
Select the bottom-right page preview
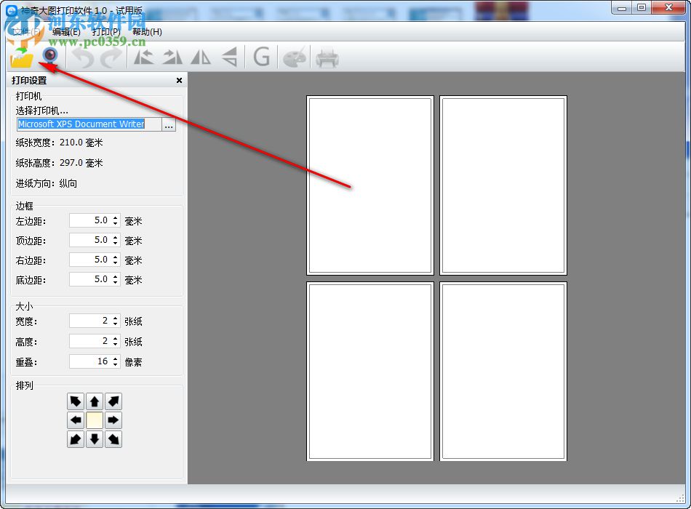tap(503, 372)
